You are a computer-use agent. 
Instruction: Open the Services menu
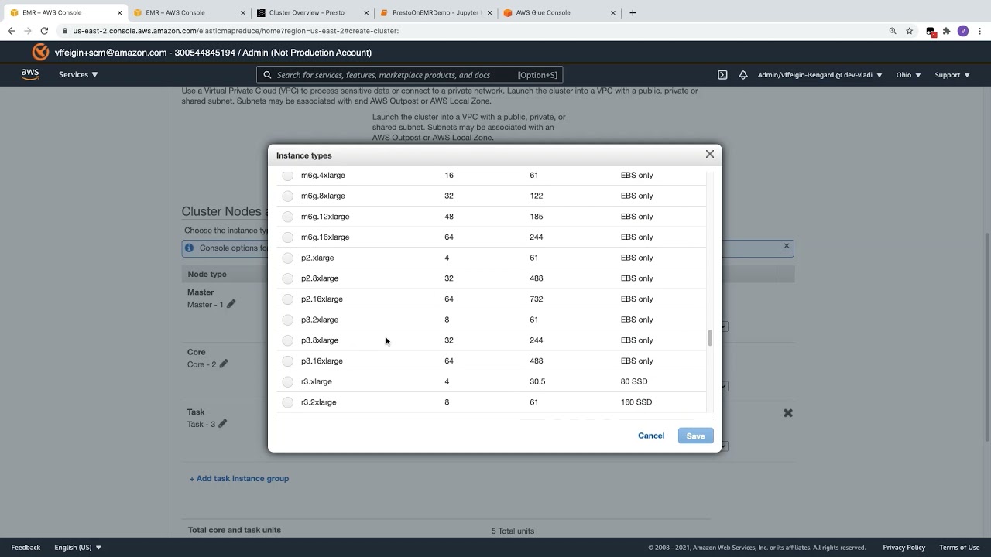[78, 75]
